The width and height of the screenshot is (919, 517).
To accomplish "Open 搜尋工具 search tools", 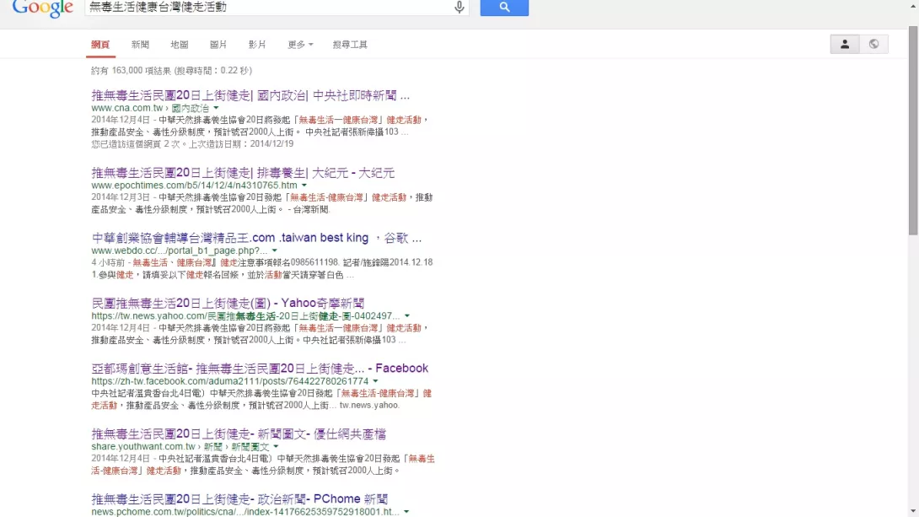I will click(x=350, y=45).
